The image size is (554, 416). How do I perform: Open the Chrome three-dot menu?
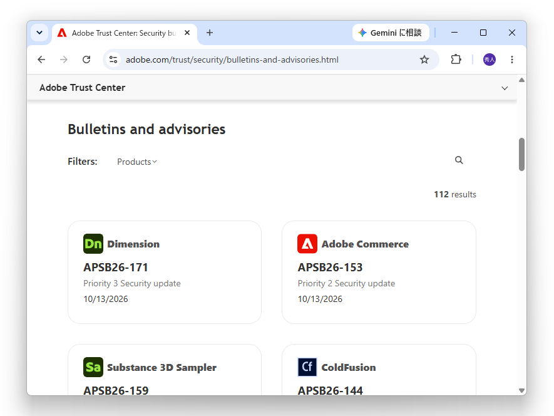(511, 60)
